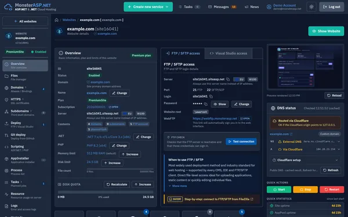
Task: Expand Show more under FTP info
Action: (x=178, y=186)
